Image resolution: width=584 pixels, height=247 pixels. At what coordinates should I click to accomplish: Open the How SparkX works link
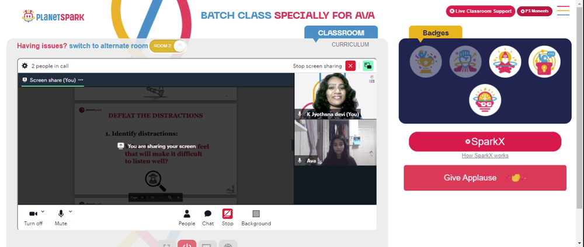pos(485,156)
